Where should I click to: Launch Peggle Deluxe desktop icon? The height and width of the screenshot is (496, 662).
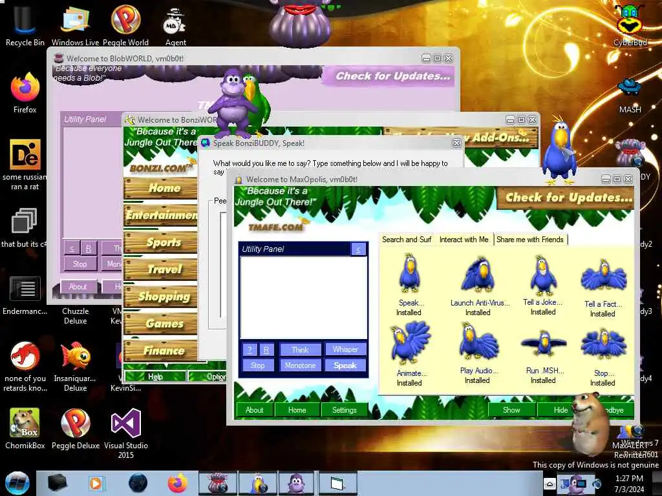(x=75, y=428)
